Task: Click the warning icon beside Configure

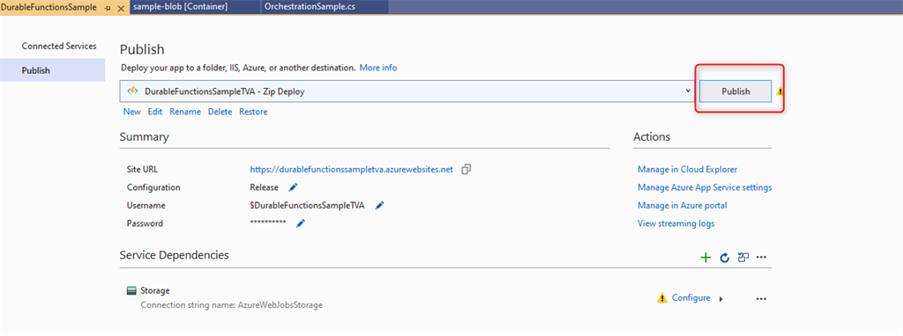Action: pyautogui.click(x=662, y=297)
